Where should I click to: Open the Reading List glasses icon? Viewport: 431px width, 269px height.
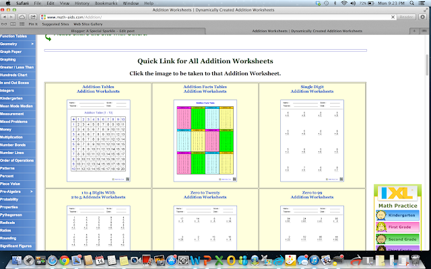4,24
